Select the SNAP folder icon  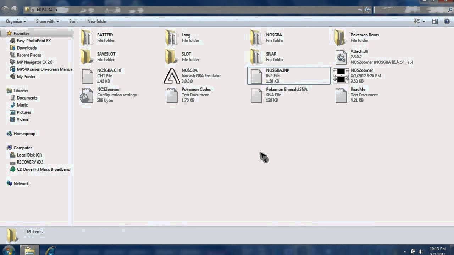(x=255, y=57)
